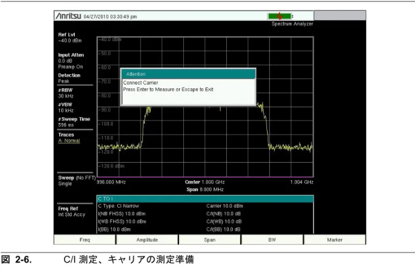Open the BW menu key
Viewport: 415px width, 277px height.
[x=272, y=240]
